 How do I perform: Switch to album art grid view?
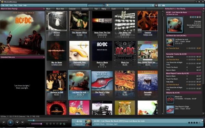pos(156,5)
